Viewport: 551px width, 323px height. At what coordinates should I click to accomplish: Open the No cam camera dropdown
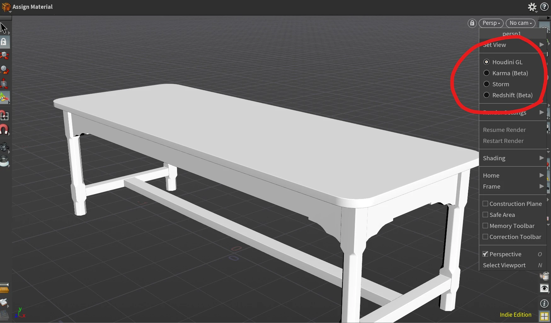pyautogui.click(x=520, y=23)
